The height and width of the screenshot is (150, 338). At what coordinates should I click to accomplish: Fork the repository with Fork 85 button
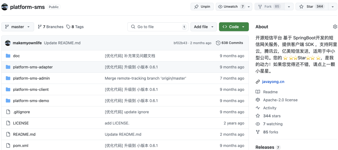[x=270, y=7]
